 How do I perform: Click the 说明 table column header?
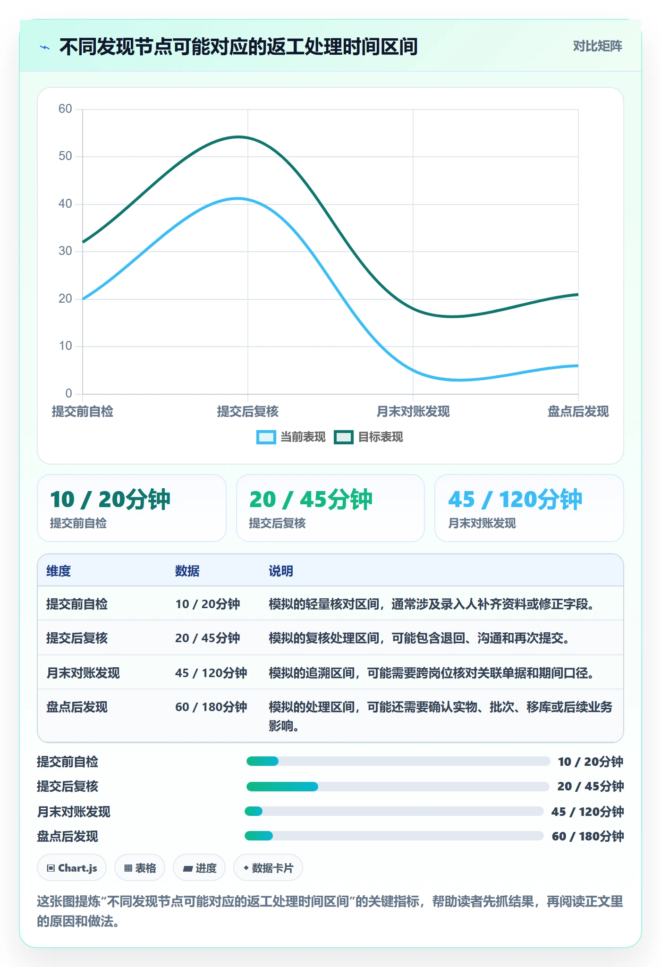pos(281,571)
